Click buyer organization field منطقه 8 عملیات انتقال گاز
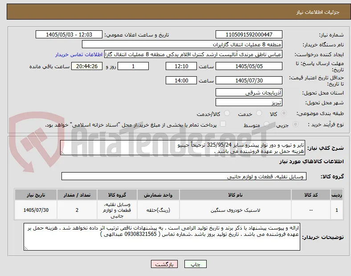Image resolution: width=351 pixels, height=276 pixels. (182, 44)
